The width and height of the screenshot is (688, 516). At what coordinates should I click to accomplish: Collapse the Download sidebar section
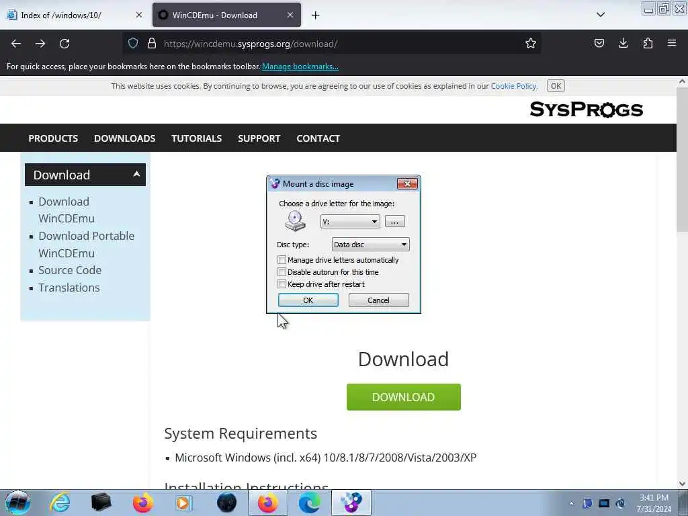[x=136, y=174]
